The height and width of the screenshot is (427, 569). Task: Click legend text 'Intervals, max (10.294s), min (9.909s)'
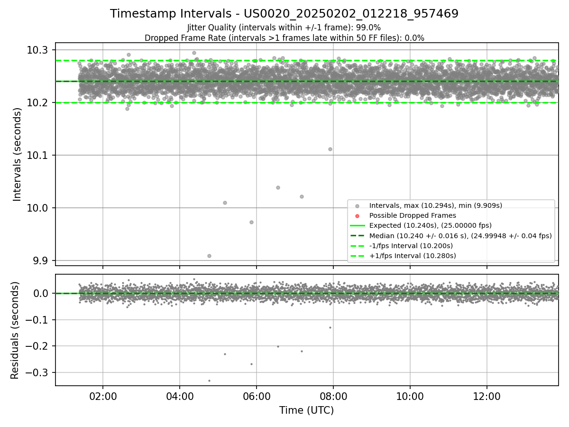tap(436, 205)
